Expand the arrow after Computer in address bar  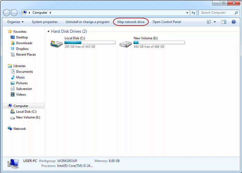tap(50, 13)
